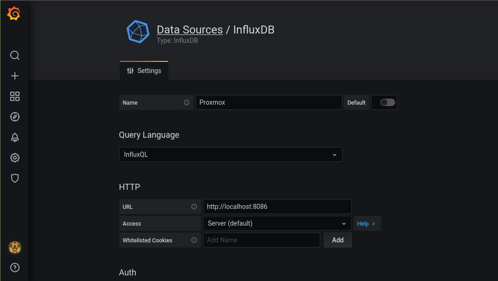Click the Access field label
Viewport: 498px width, 281px height.
pos(132,223)
